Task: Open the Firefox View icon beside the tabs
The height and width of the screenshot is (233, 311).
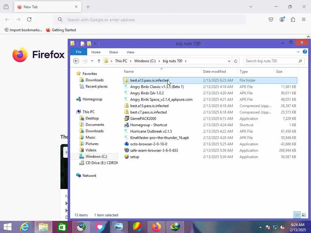Action: [x=6, y=7]
